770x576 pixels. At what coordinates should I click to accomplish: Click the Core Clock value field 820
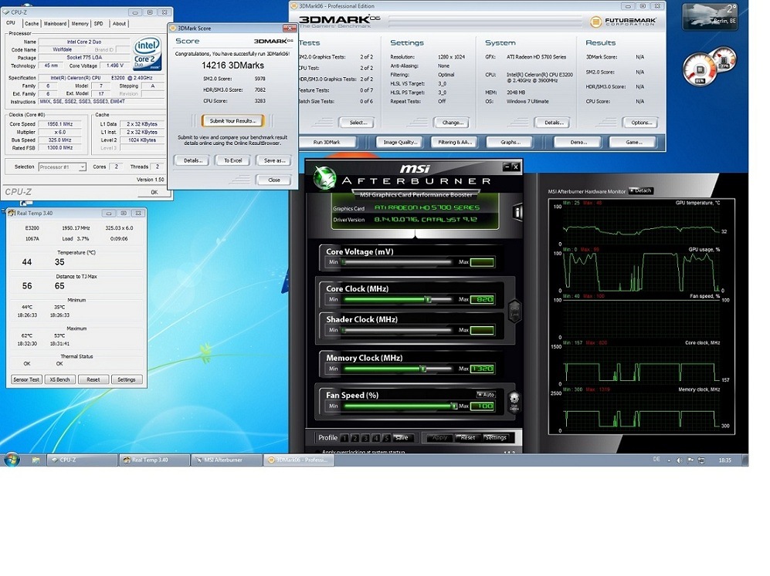click(x=482, y=299)
